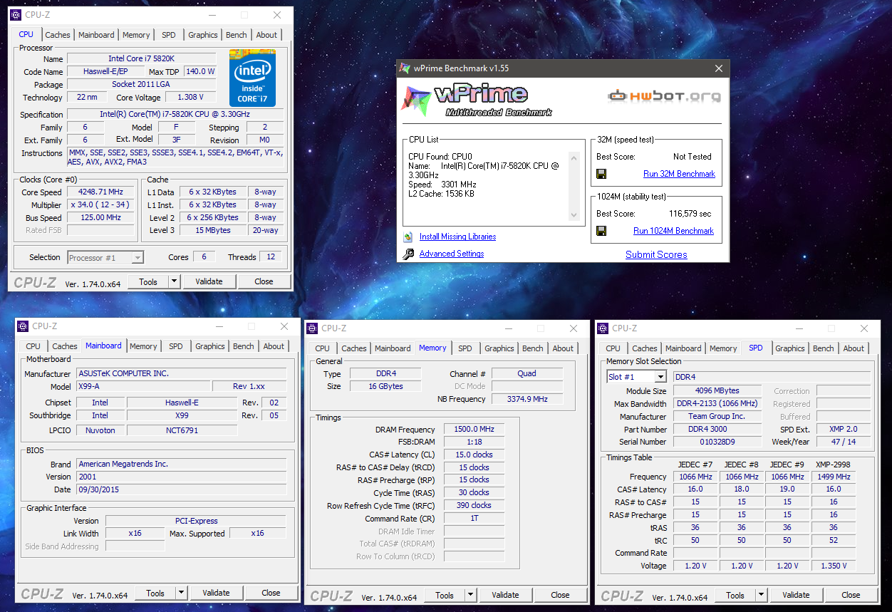This screenshot has width=892, height=612.
Task: Click the 116,579 sec best score text
Action: pyautogui.click(x=690, y=214)
